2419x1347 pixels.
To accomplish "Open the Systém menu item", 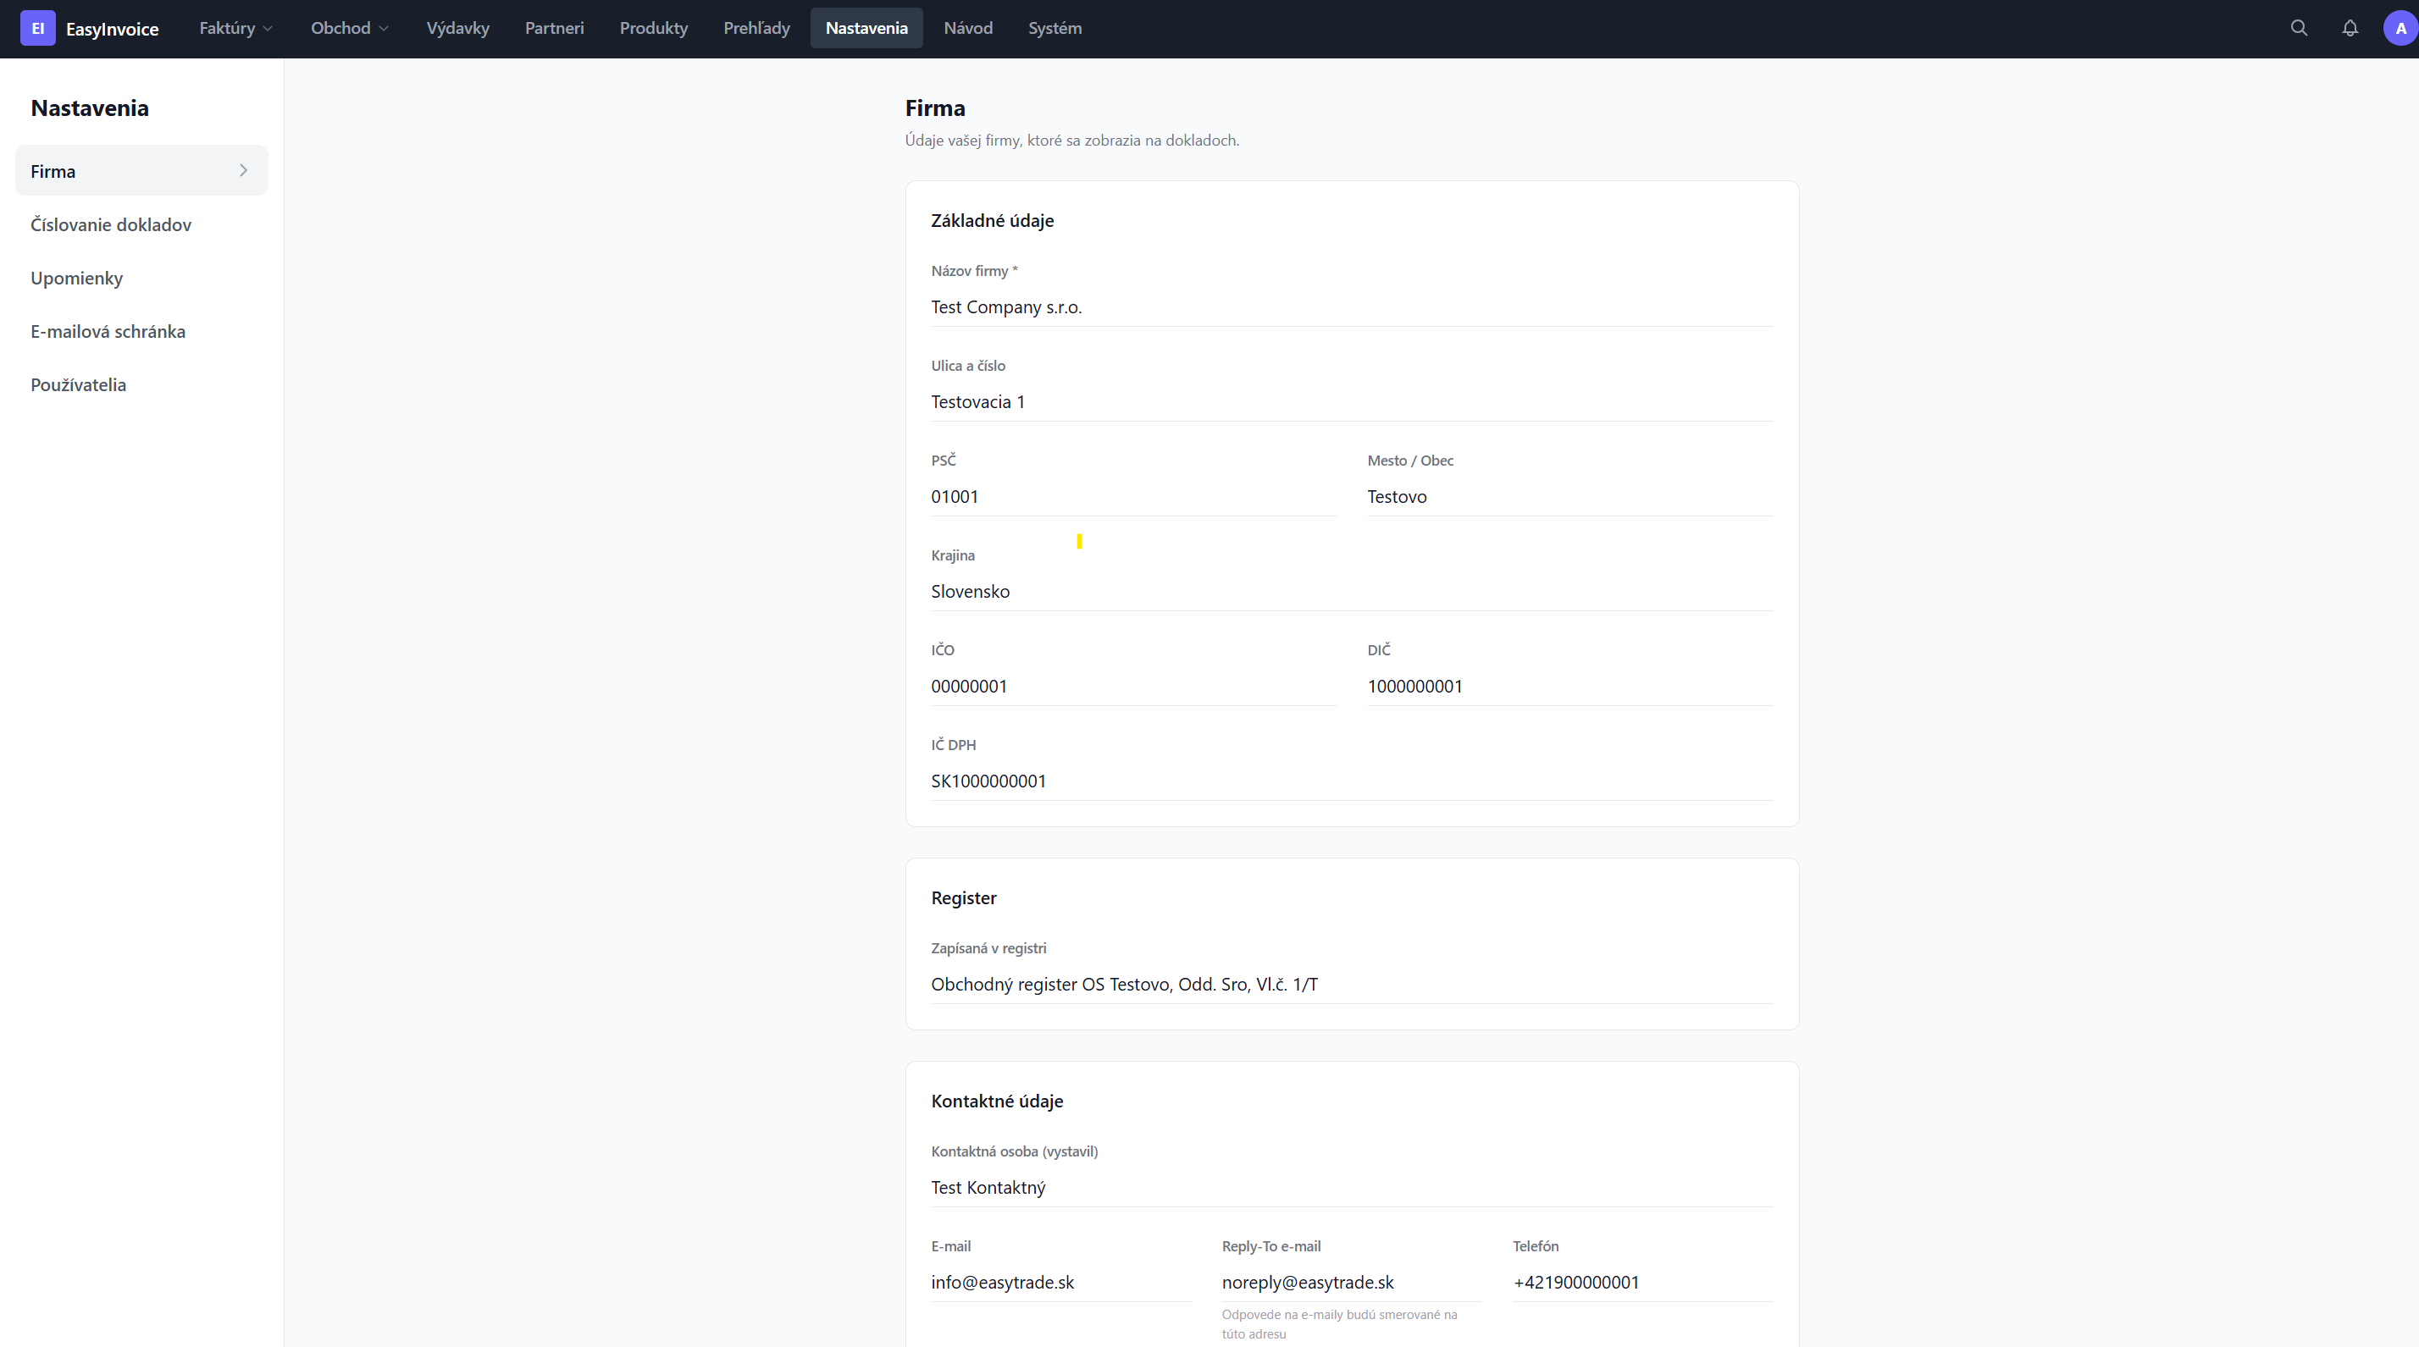I will [x=1055, y=28].
